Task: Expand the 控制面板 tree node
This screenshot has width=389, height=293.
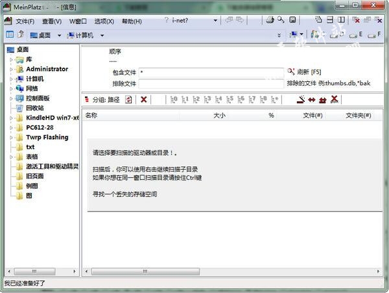Action: click(x=11, y=98)
